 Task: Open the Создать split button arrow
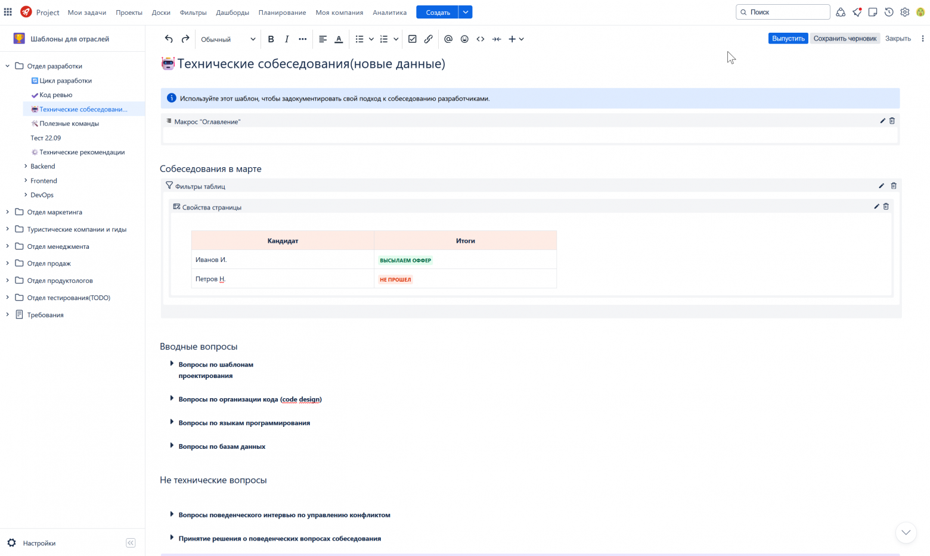tap(466, 12)
